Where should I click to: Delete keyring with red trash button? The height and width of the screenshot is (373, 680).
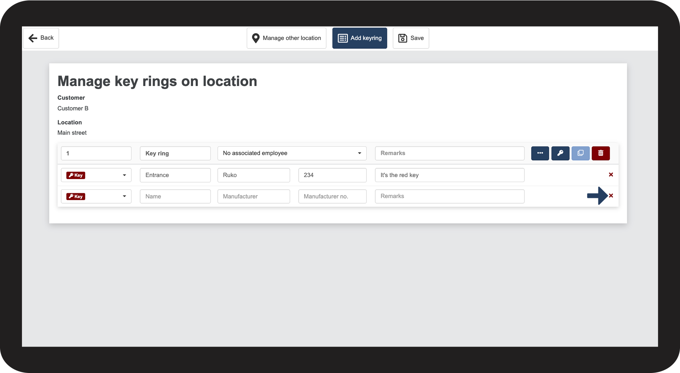coord(600,153)
